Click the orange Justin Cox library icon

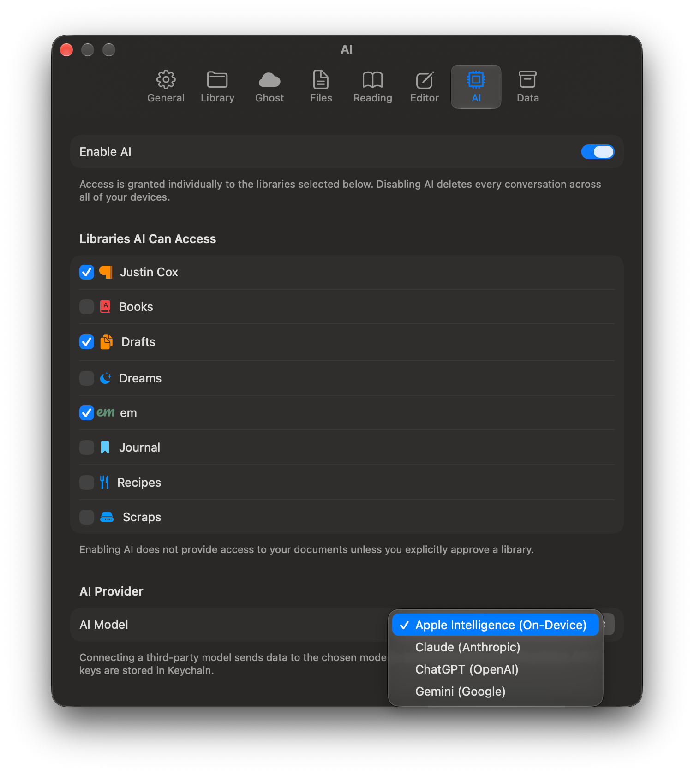pos(106,272)
